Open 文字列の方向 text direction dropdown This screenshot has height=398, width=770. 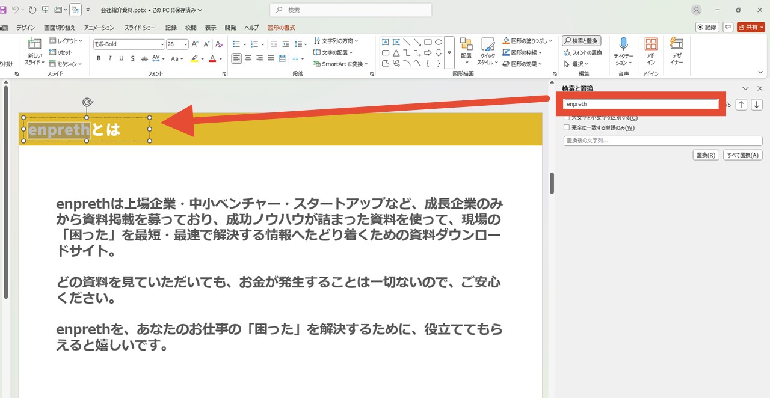click(336, 41)
